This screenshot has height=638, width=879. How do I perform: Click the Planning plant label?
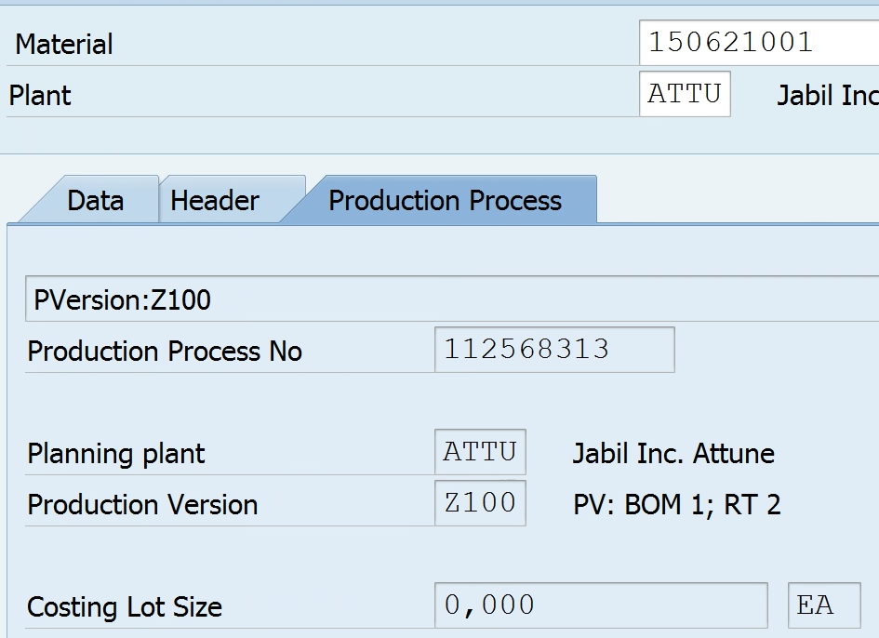tap(116, 454)
